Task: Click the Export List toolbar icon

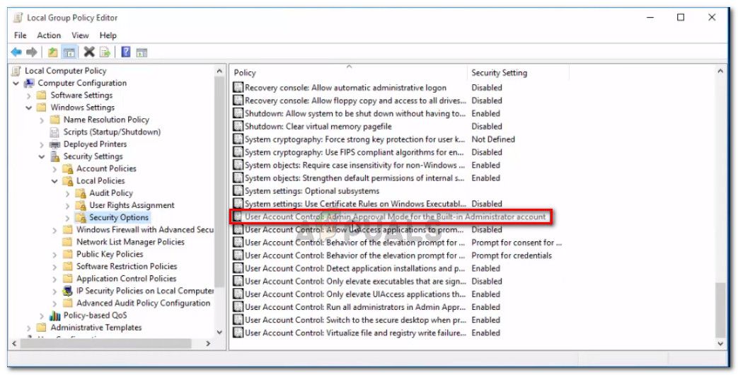Action: [x=105, y=52]
